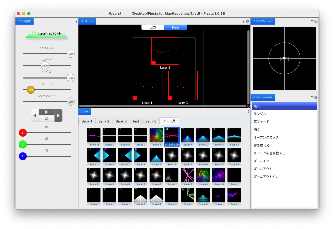Choose ズームイン crossfade option
334x229 pixels.
261,161
